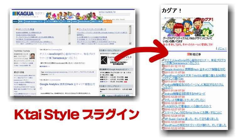Open mobile link Android機種名をOSのバージョンに転記
The height and width of the screenshot is (140, 244).
(x=192, y=86)
